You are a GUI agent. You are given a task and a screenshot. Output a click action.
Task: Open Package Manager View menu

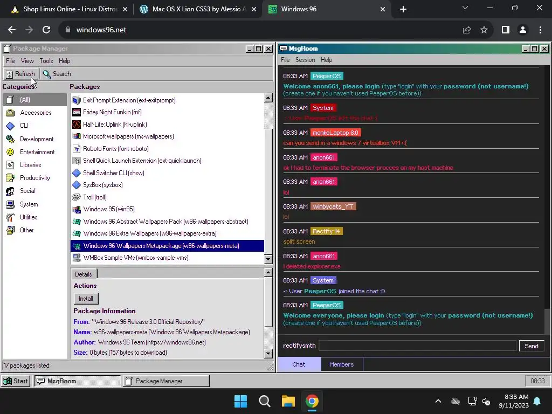point(27,61)
